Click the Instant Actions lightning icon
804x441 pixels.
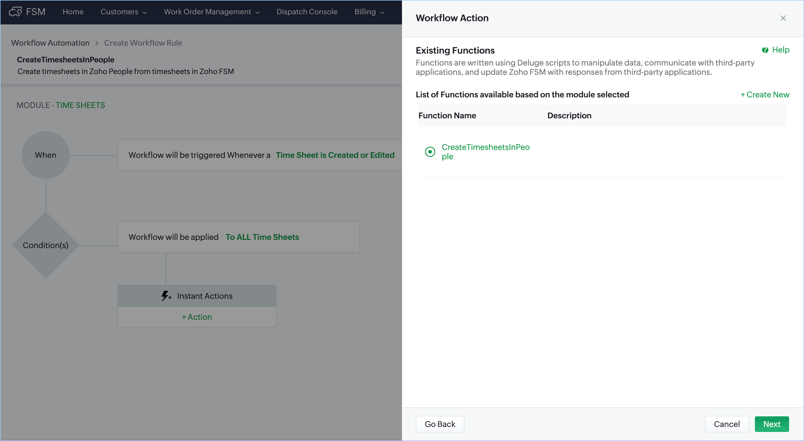point(166,296)
